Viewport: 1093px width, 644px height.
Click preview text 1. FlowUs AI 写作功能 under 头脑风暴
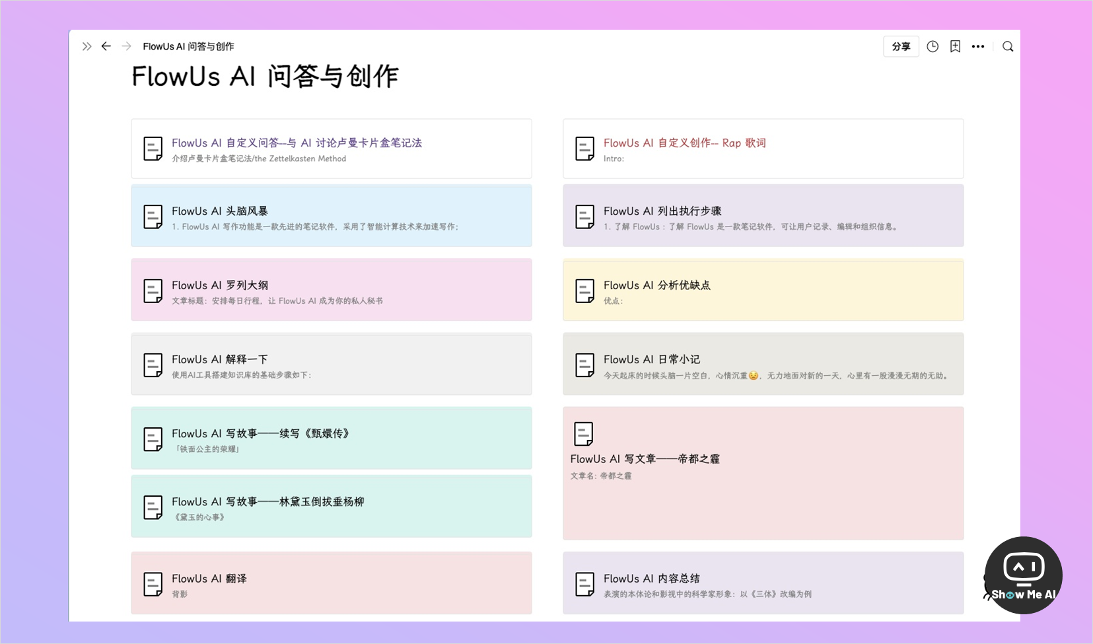tap(316, 227)
